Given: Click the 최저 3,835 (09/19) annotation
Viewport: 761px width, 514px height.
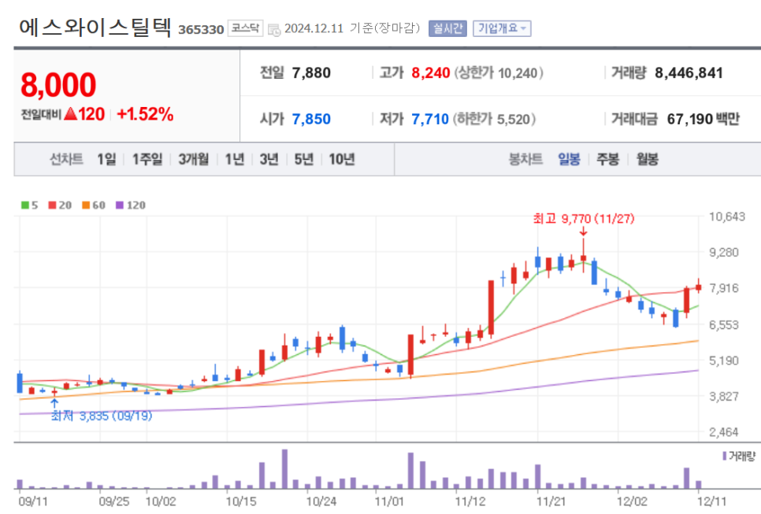Looking at the screenshot, I should pyautogui.click(x=102, y=416).
